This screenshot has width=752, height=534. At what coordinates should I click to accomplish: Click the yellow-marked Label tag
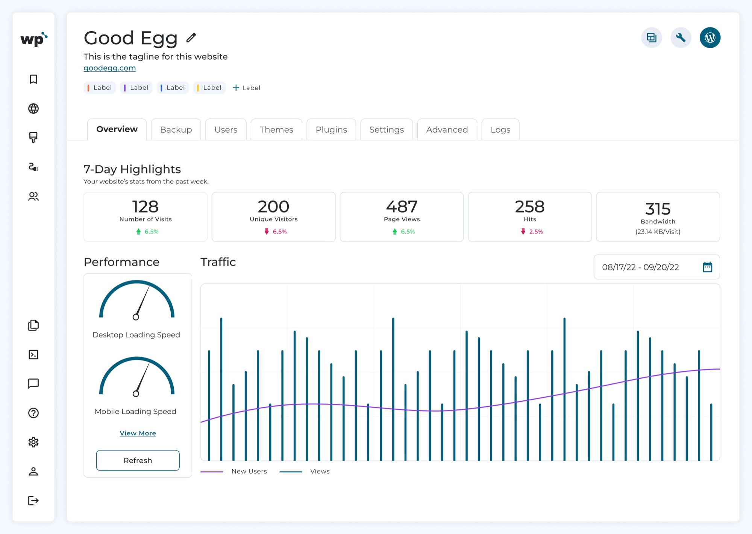point(209,87)
